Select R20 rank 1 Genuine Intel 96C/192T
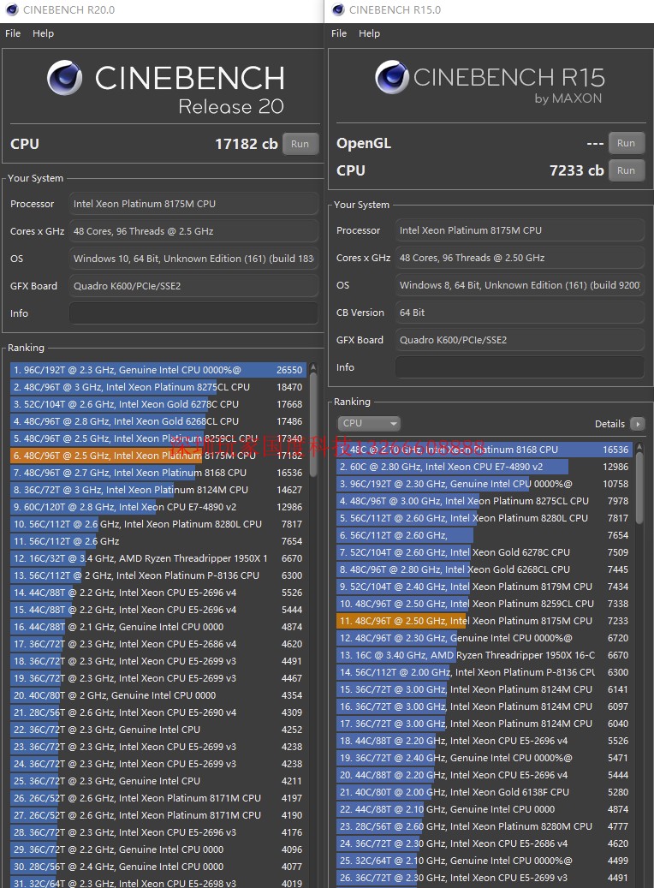 (x=158, y=370)
